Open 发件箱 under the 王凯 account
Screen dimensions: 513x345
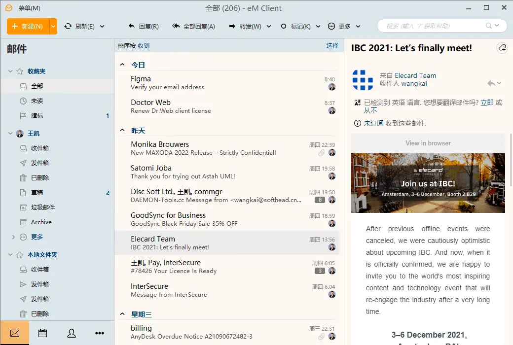click(x=57, y=163)
